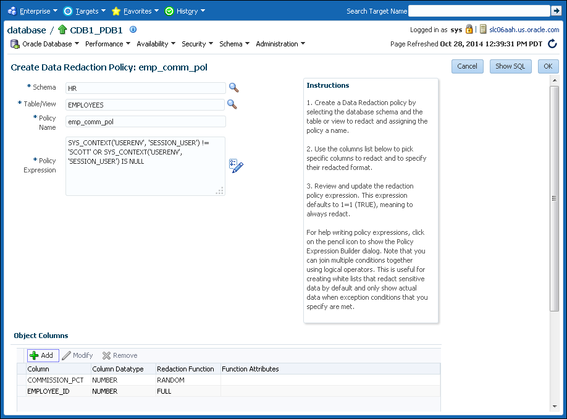Click the Show SQL button

point(510,66)
